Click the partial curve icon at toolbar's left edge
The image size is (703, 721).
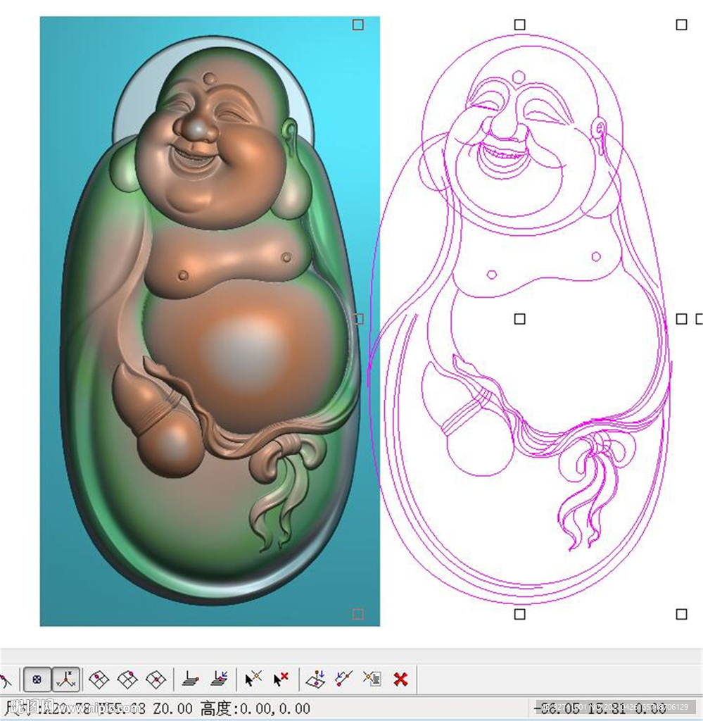6,680
